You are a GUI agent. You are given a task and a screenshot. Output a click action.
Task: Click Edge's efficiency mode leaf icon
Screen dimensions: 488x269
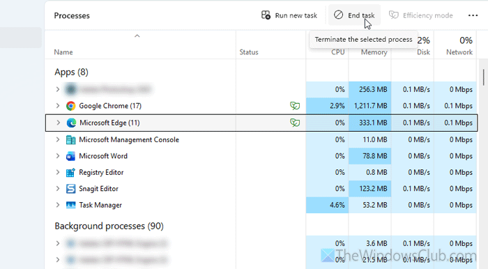(295, 123)
